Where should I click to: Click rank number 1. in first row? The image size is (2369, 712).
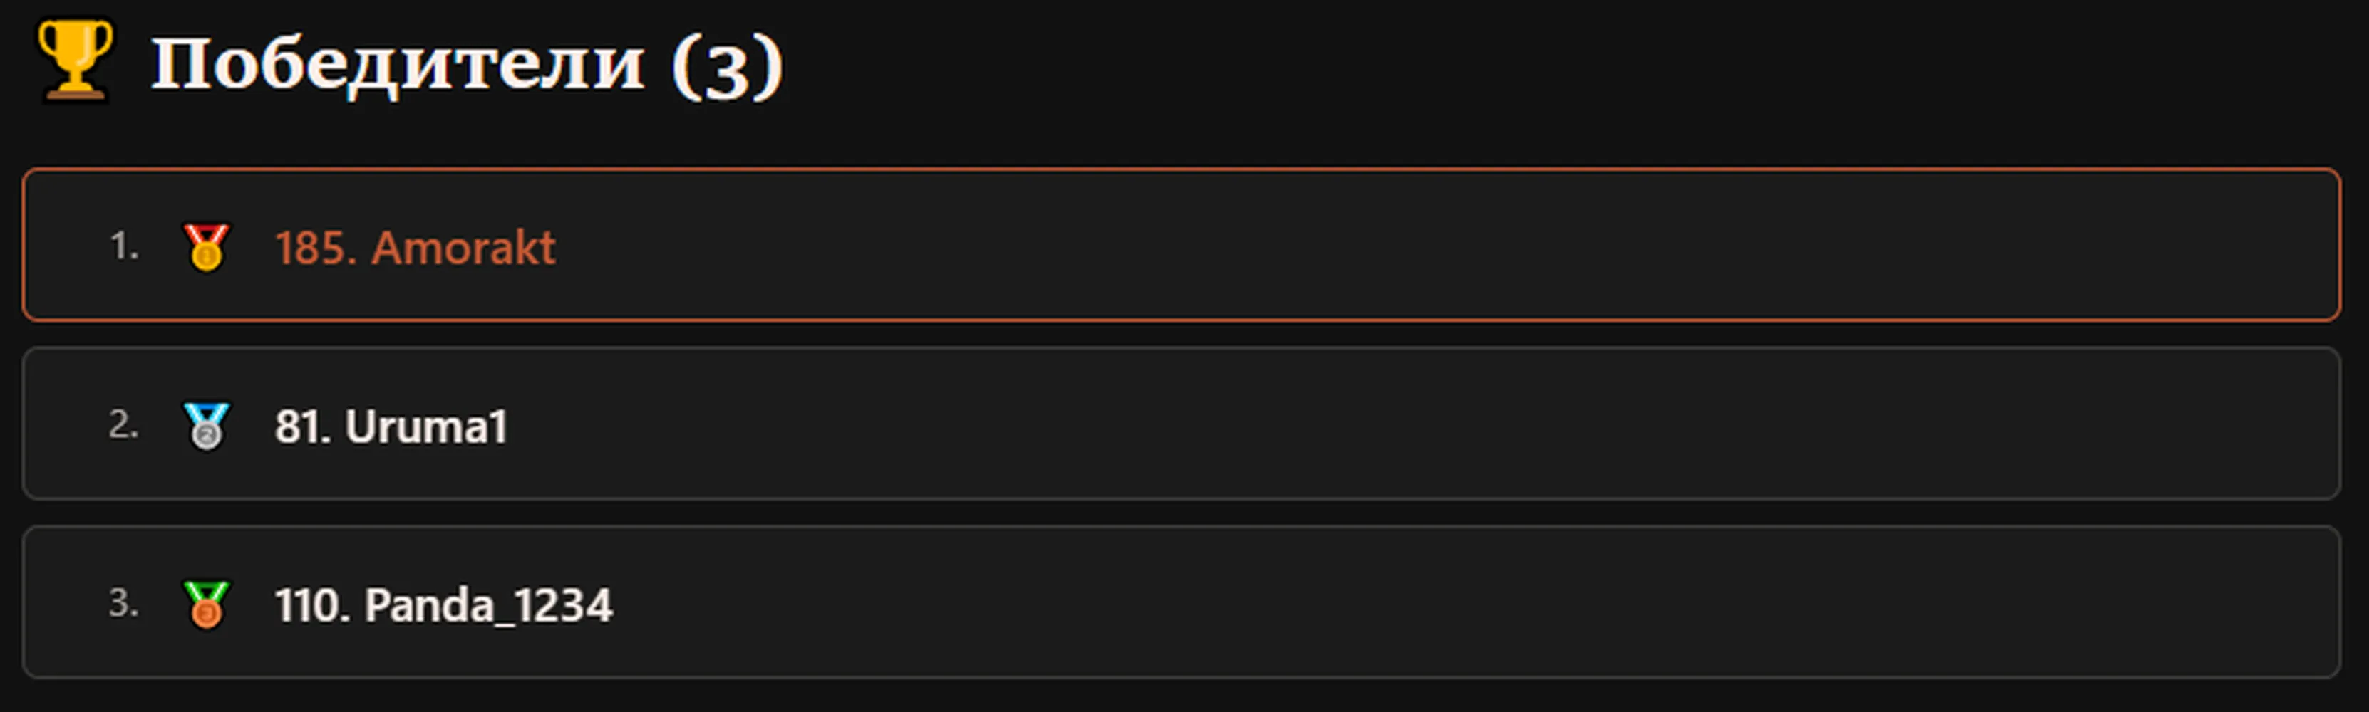tap(124, 246)
